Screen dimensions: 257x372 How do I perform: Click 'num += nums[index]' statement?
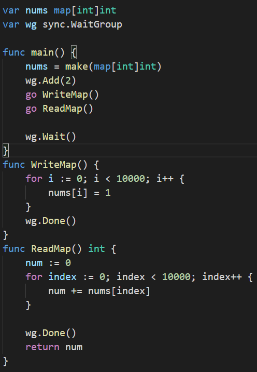[99, 291]
